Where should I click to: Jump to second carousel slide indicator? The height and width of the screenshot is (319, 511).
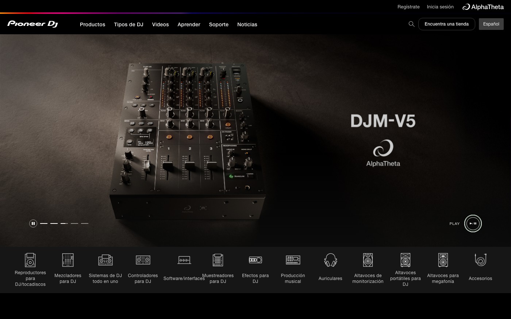click(x=54, y=223)
